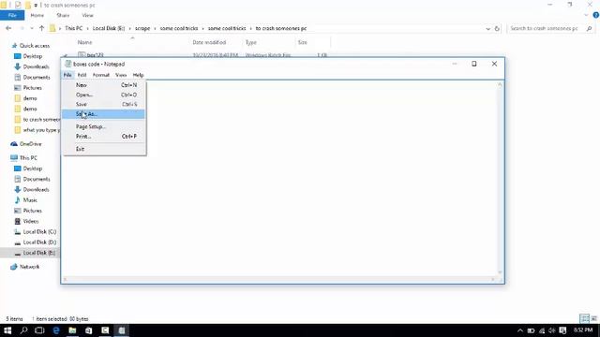The width and height of the screenshot is (600, 337).
Task: Switch to the Share ribbon tab in Explorer
Action: (x=63, y=15)
